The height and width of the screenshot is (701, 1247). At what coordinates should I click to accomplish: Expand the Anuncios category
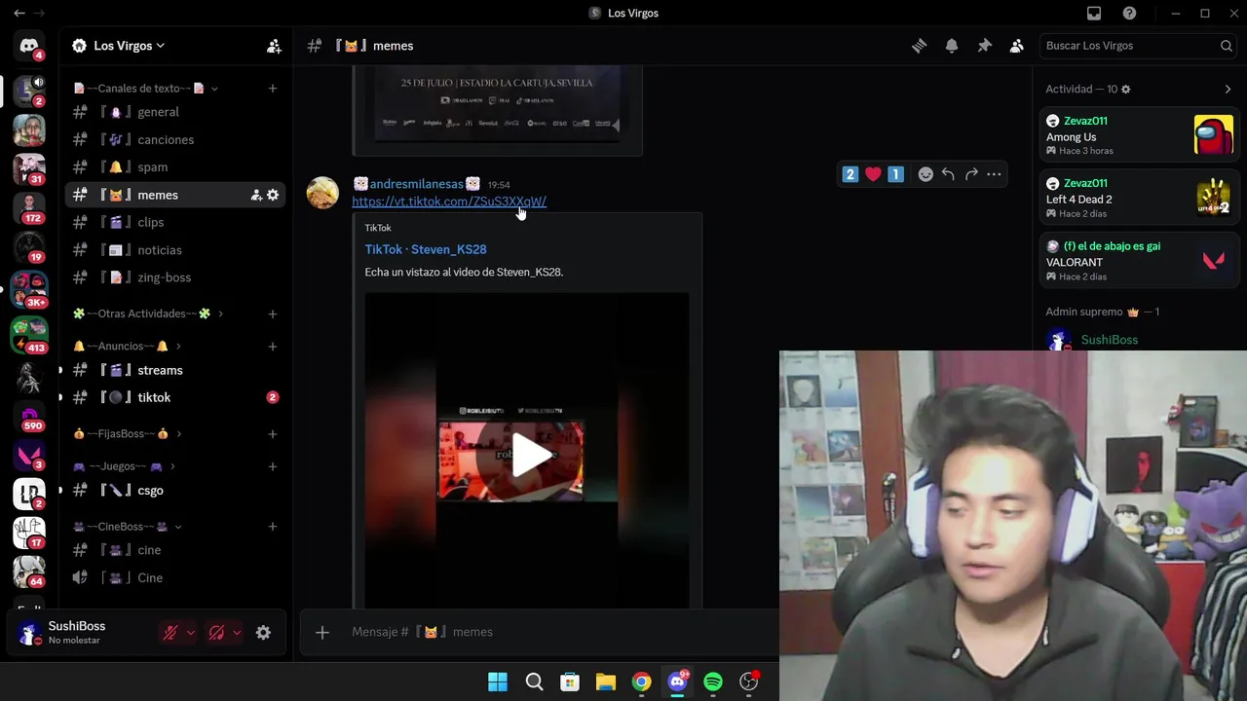tap(128, 346)
